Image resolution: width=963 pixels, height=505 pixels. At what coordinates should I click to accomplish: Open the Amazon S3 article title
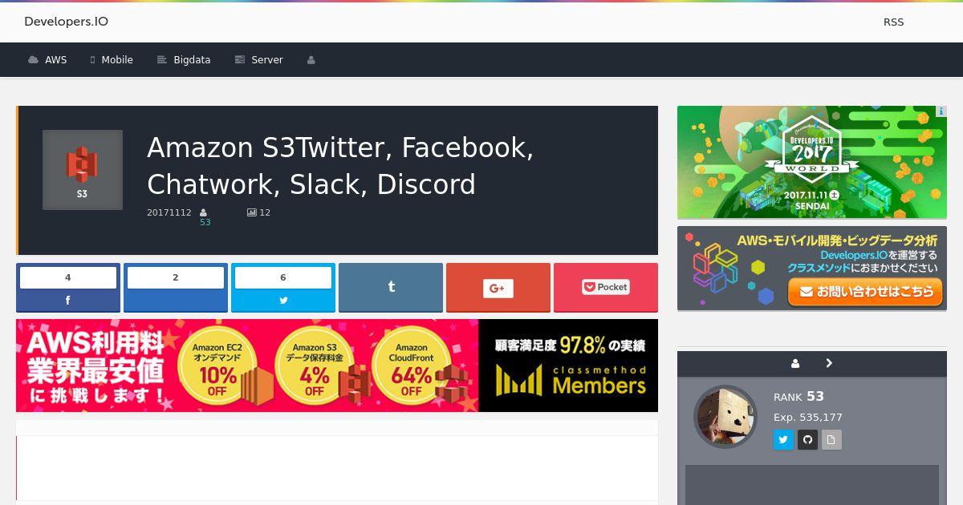point(340,166)
